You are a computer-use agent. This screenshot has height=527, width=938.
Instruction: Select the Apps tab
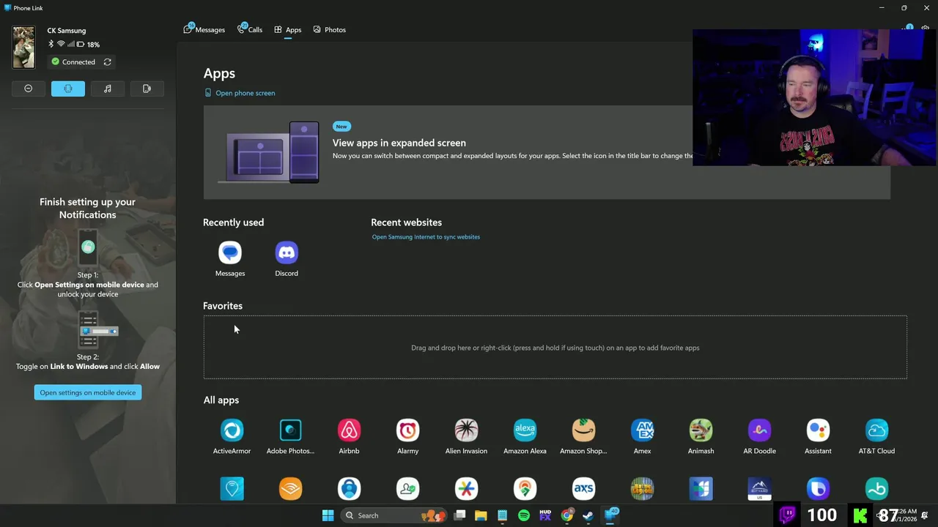(x=288, y=30)
